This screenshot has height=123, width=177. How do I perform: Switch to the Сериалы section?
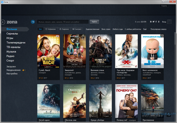[x=12, y=34]
